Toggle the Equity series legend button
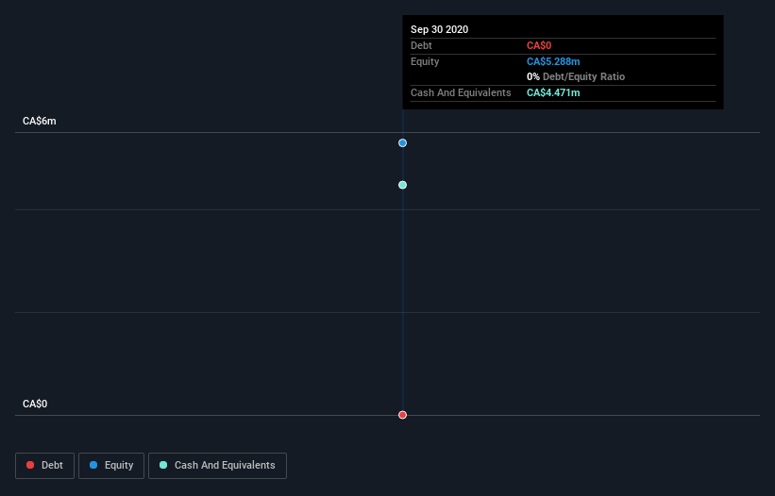The width and height of the screenshot is (775, 496). pos(111,466)
